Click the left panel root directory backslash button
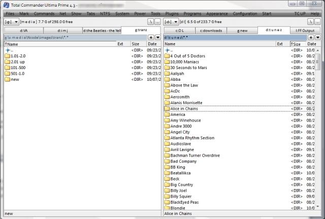The width and height of the screenshot is (325, 219). (x=150, y=22)
